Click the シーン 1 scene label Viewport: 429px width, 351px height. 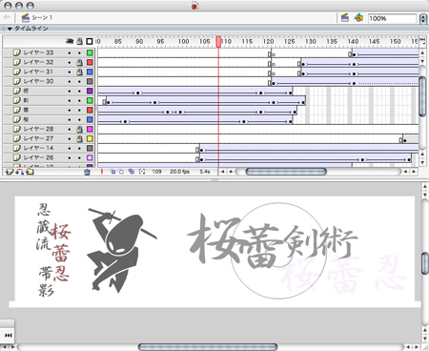[42, 17]
